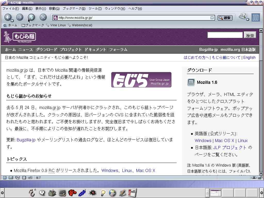Open the ツール menu
264x198 pixels.
[x=95, y=9]
